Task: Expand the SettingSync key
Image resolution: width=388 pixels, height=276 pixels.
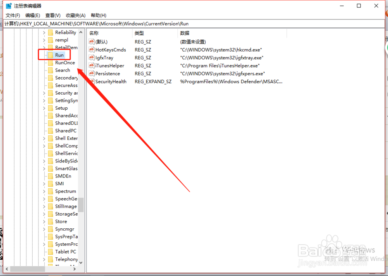Action: click(x=44, y=101)
